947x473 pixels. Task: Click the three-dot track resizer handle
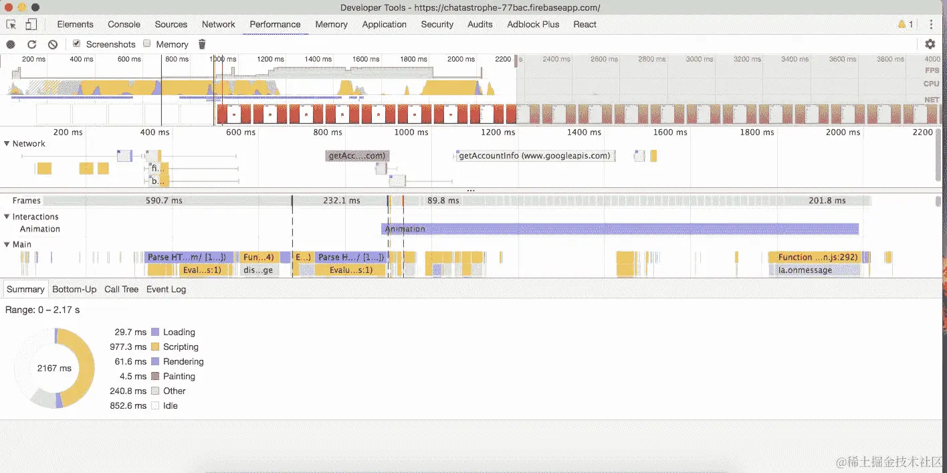471,190
